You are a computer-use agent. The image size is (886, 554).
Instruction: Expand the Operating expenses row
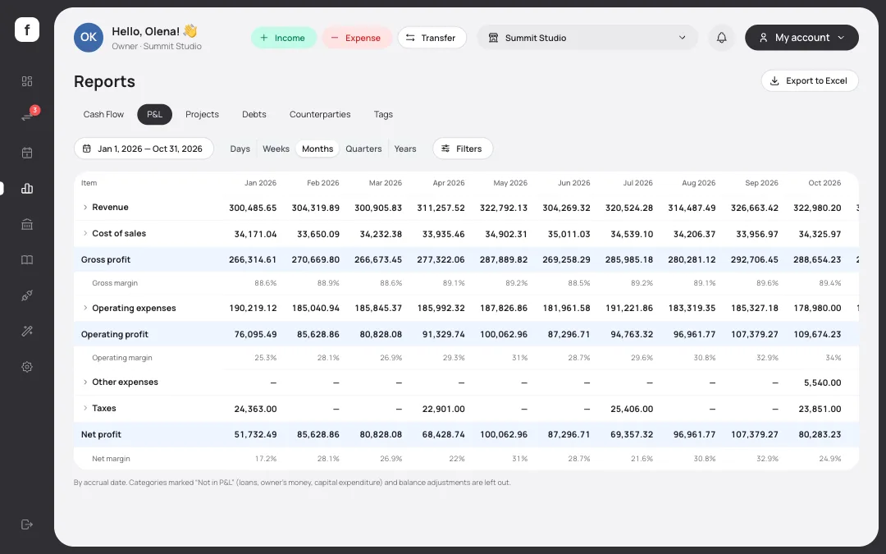click(85, 308)
